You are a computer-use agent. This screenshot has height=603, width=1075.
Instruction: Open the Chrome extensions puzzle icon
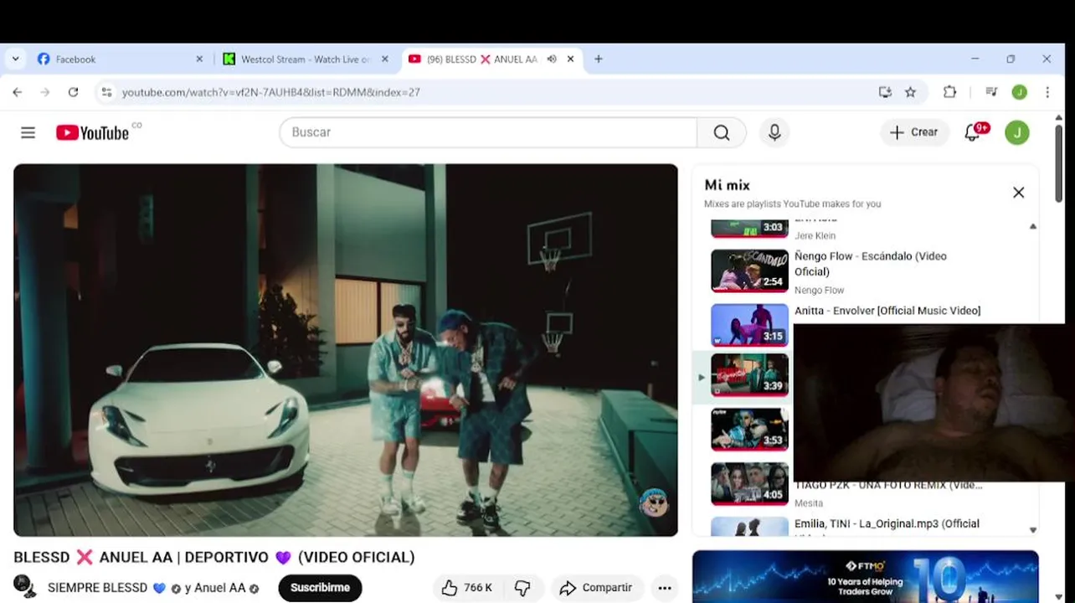pyautogui.click(x=949, y=92)
